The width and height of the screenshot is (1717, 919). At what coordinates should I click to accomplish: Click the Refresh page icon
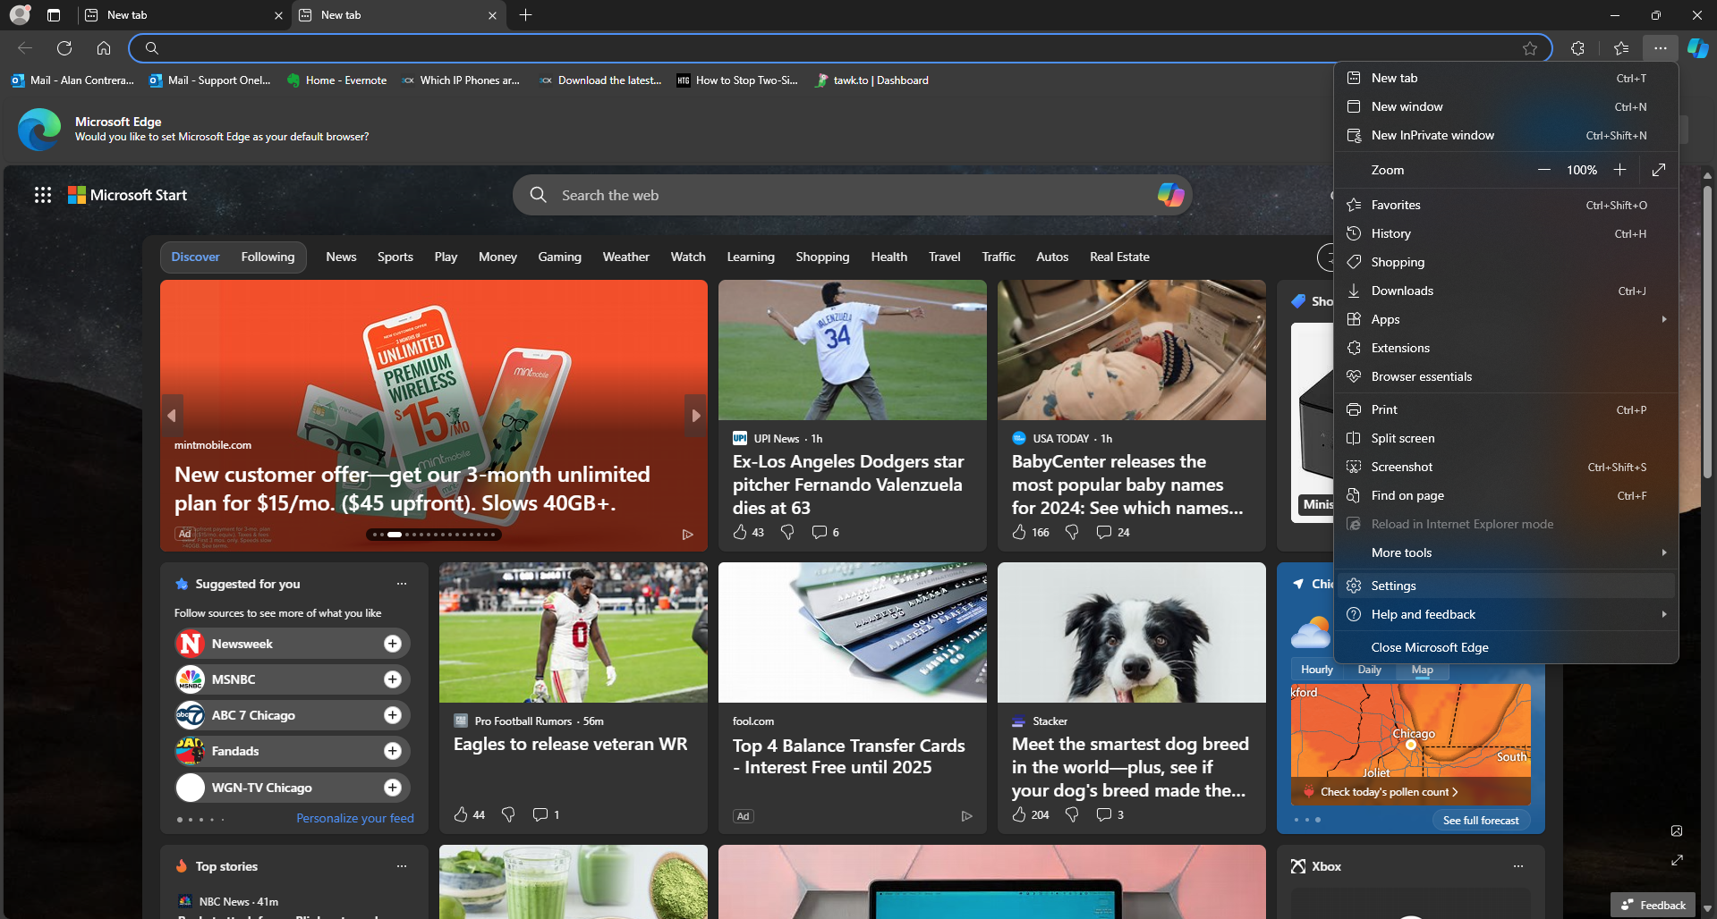coord(64,48)
